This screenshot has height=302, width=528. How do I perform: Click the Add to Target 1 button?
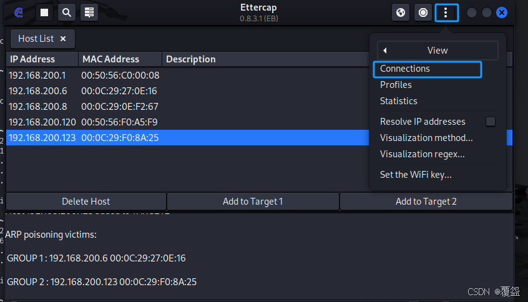pyautogui.click(x=253, y=202)
